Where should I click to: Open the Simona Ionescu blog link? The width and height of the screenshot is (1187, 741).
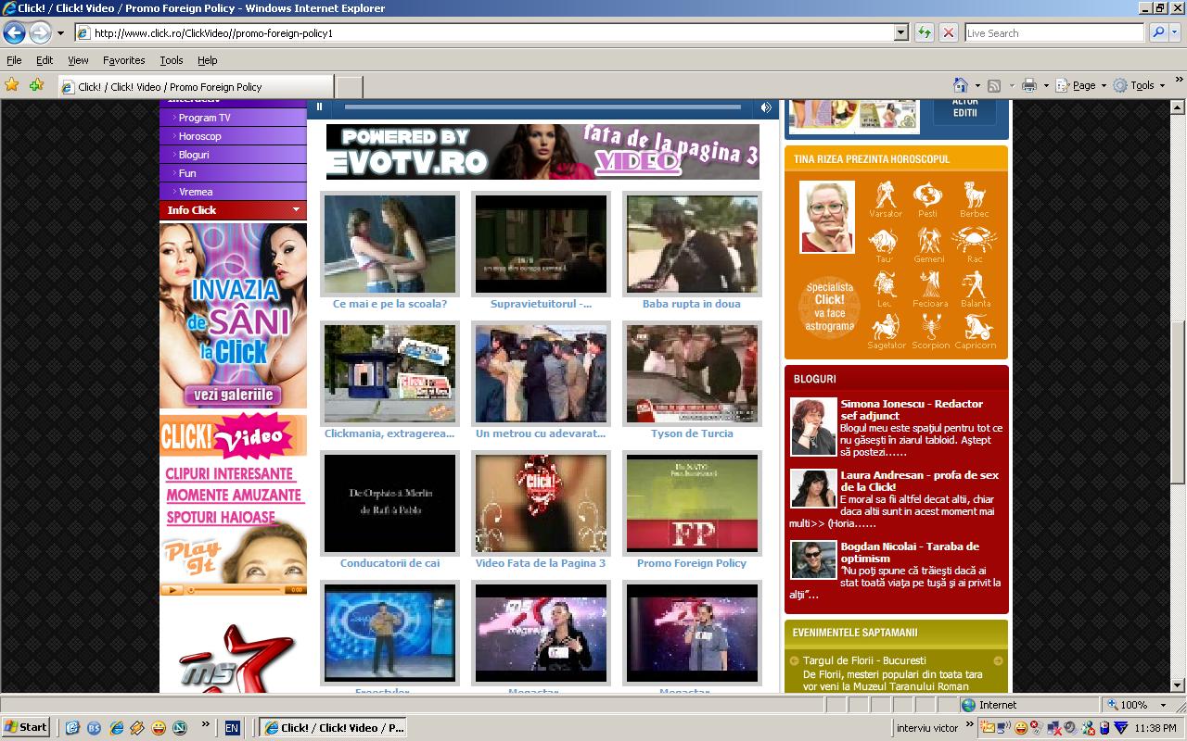tap(912, 409)
